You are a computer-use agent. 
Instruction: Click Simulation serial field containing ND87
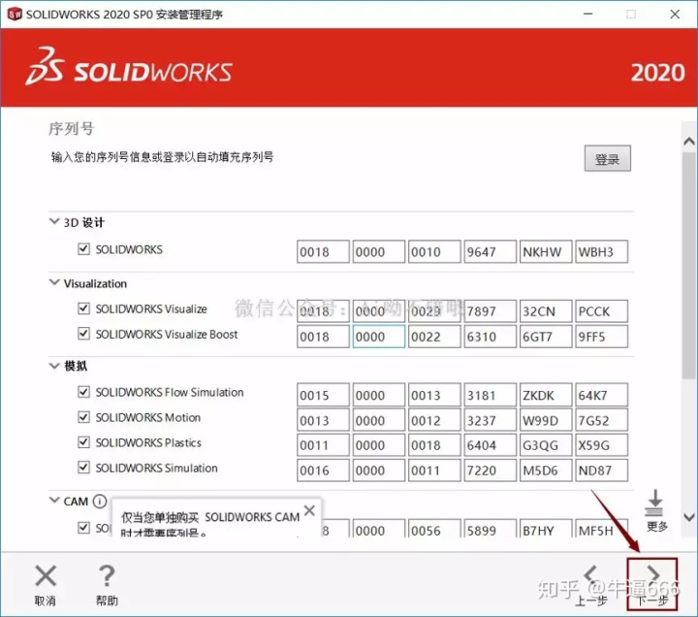(x=601, y=470)
